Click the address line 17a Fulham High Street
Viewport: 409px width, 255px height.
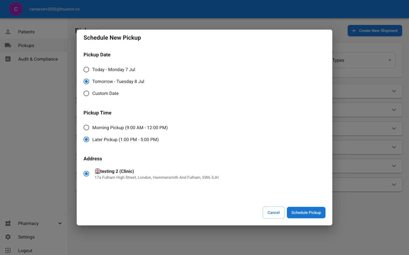156,178
